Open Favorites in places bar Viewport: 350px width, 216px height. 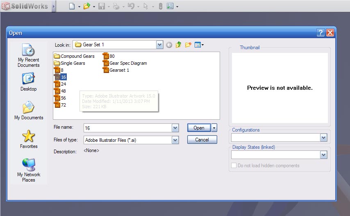[x=29, y=139]
